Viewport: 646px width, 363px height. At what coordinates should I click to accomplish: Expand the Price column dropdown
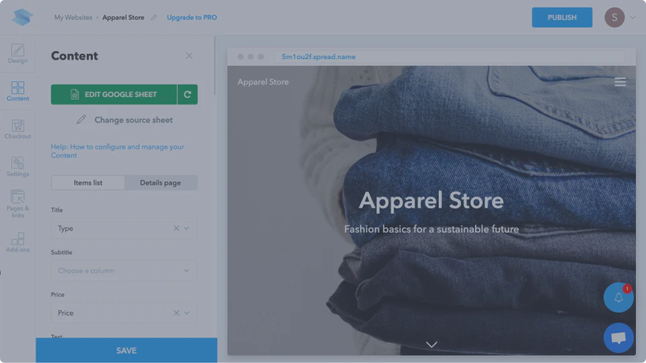point(187,313)
